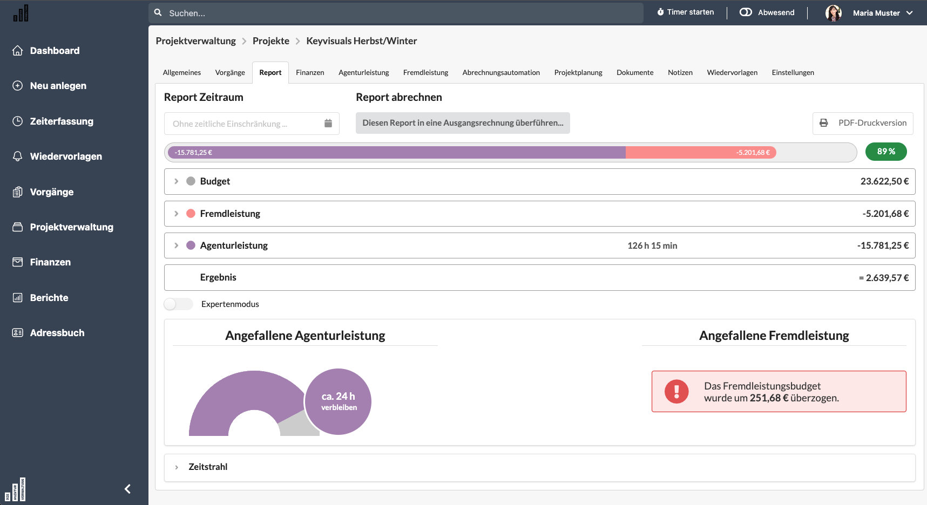Click the PDF-Druckversion button

pos(863,123)
